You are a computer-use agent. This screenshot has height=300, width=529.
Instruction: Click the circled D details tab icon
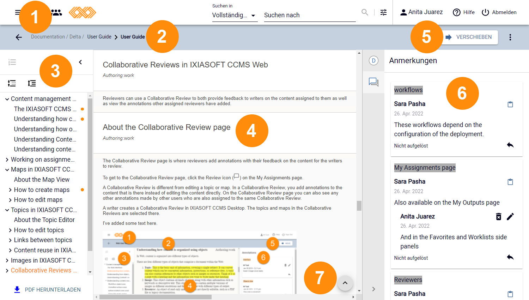point(373,61)
